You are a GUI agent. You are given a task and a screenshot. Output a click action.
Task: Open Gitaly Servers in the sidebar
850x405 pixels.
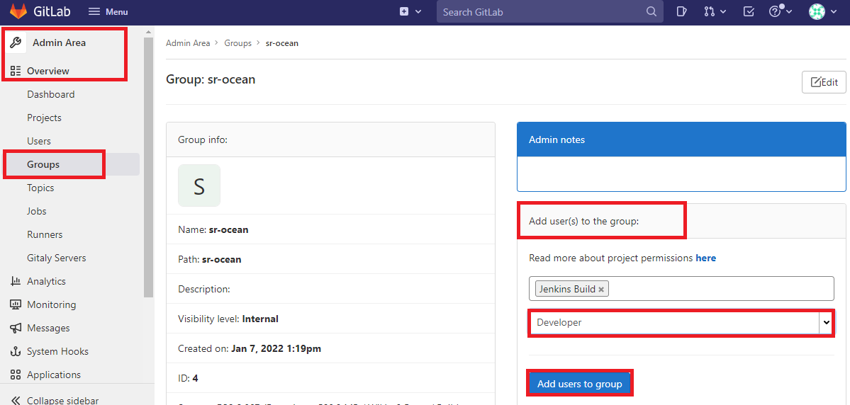click(x=57, y=258)
